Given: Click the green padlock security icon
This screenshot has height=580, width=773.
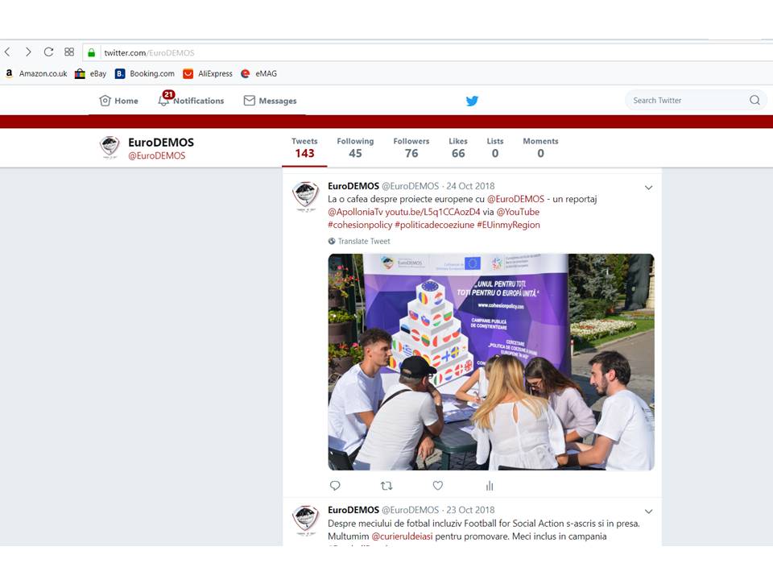Looking at the screenshot, I should (x=91, y=52).
